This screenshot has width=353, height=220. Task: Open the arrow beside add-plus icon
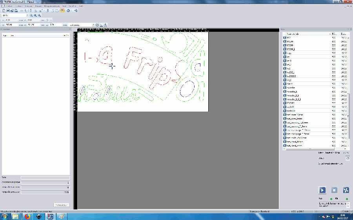pyautogui.click(x=44, y=11)
